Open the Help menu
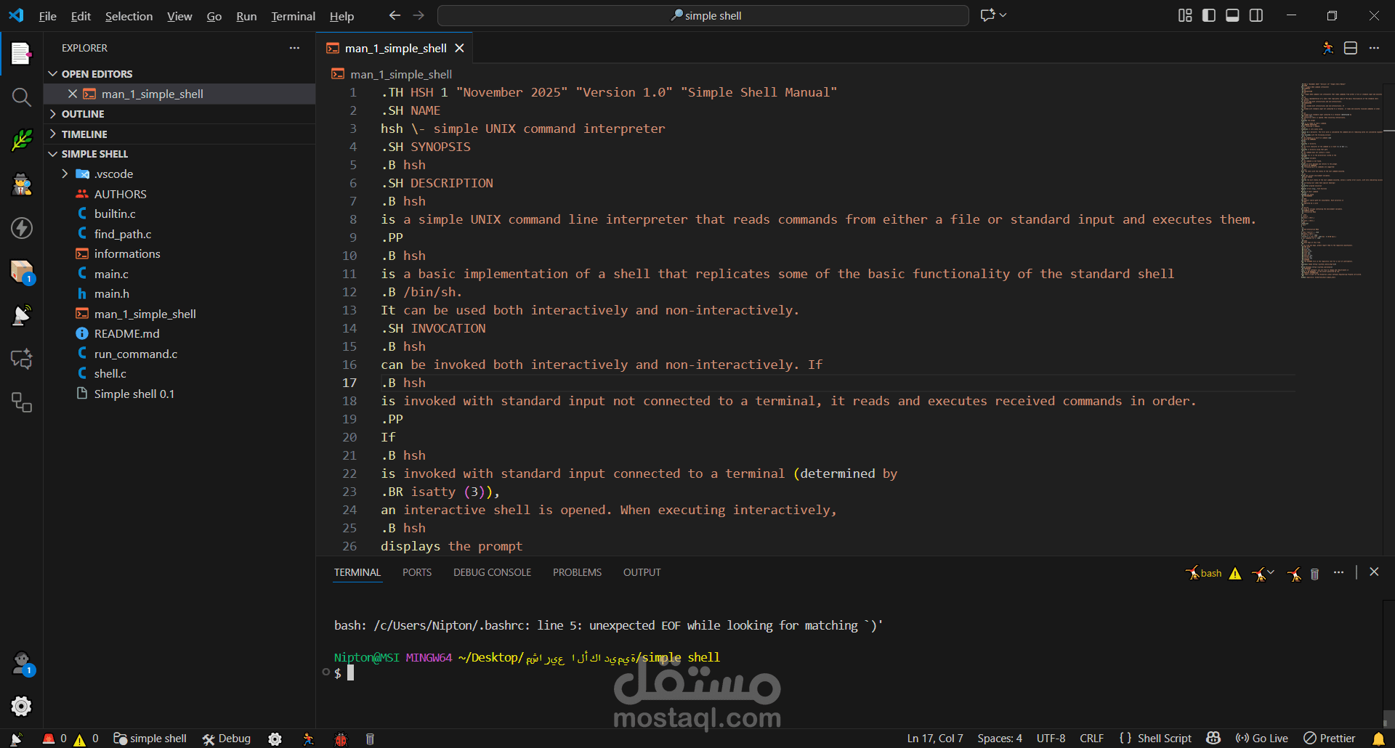Image resolution: width=1395 pixels, height=748 pixels. [341, 16]
